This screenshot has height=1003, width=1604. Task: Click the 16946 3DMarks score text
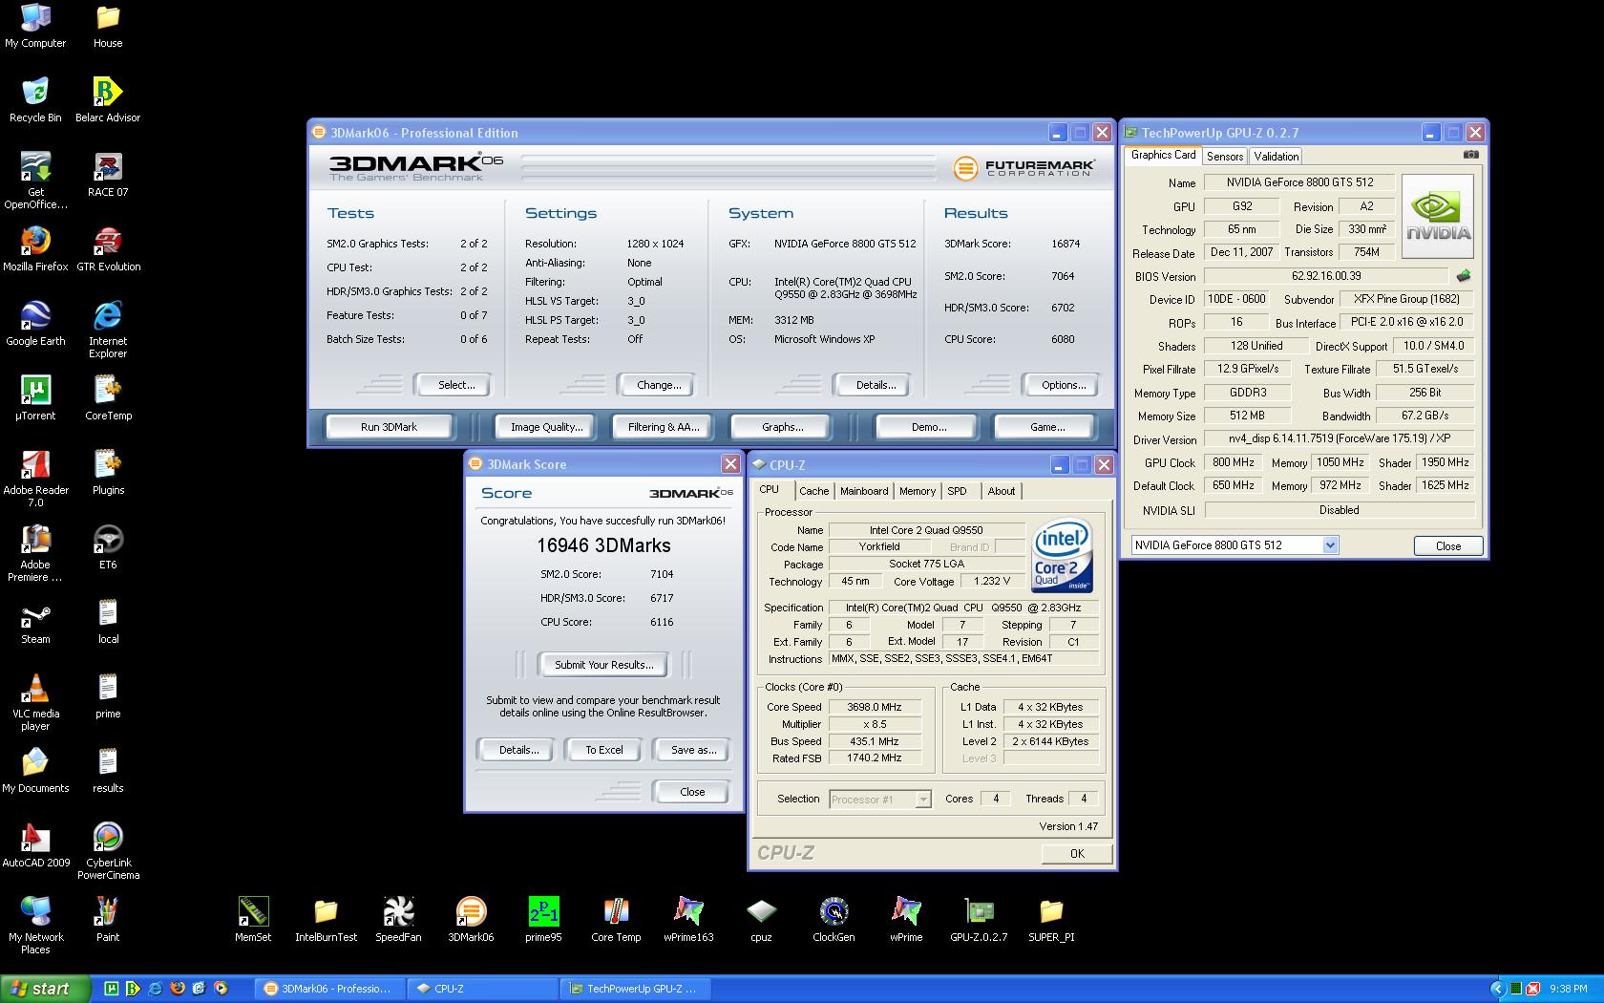point(603,545)
